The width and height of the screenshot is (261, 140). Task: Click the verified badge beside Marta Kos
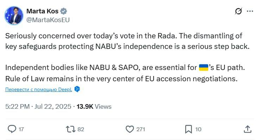(64, 11)
